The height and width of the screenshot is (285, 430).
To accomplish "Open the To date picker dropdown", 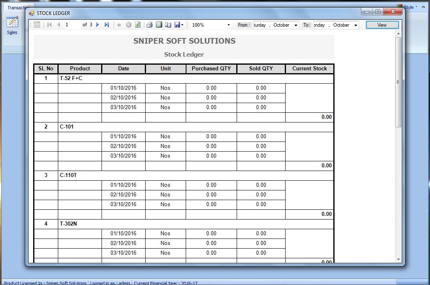I will click(x=356, y=25).
